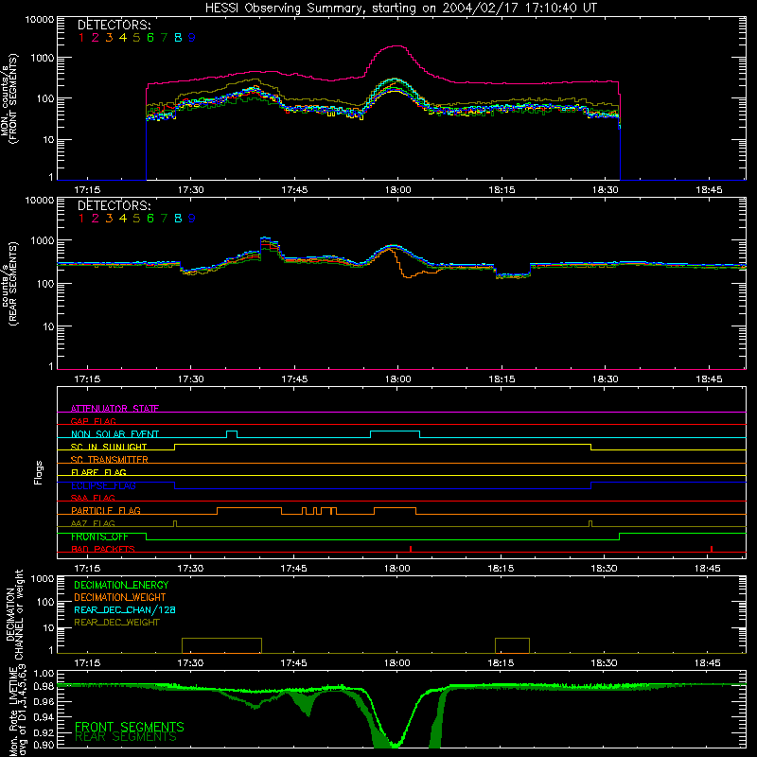Click DETECTORS: label in rear segments plot
This screenshot has height=757, width=757.
tap(114, 205)
